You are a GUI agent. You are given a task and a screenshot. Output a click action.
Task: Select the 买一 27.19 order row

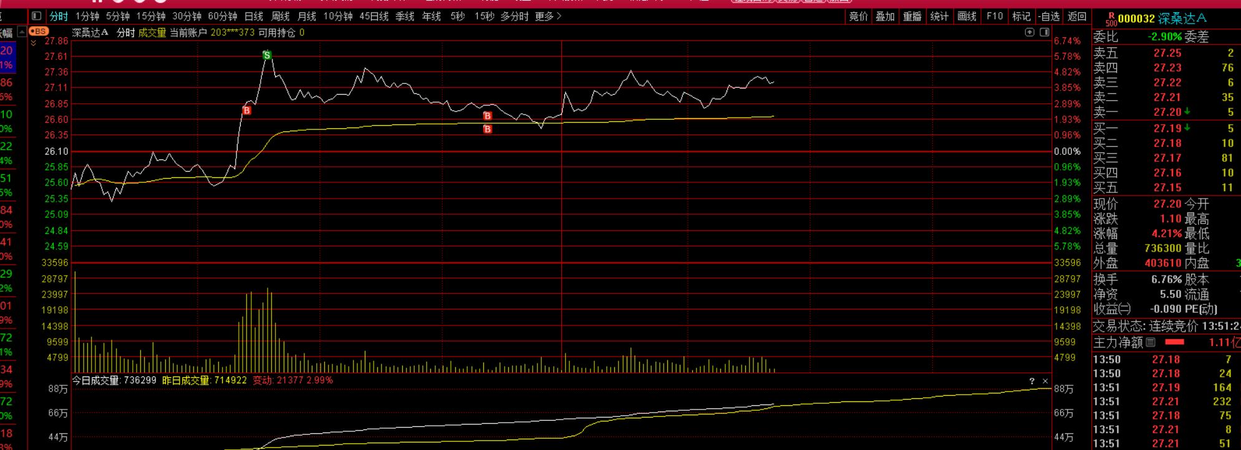point(1166,128)
